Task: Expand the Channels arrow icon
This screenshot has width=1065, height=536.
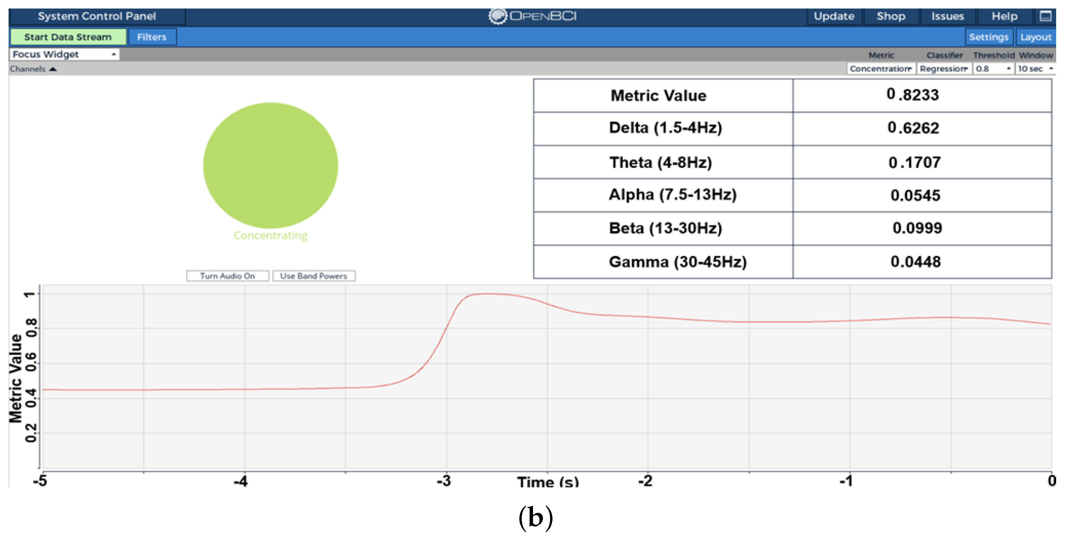Action: (53, 69)
